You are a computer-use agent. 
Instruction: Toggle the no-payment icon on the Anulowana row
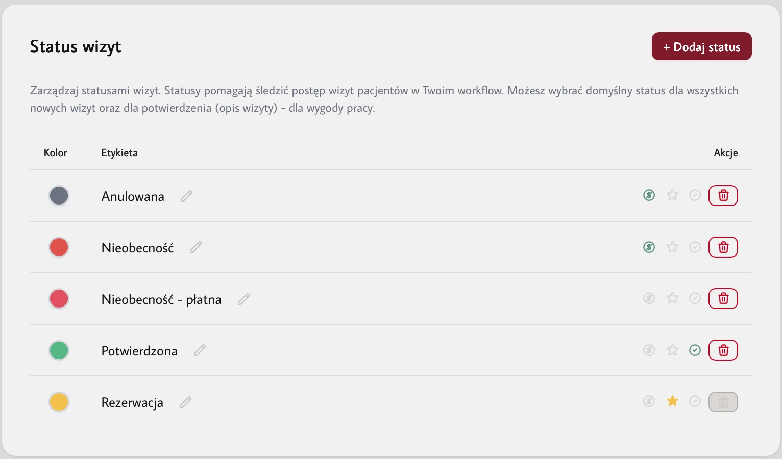coord(649,195)
